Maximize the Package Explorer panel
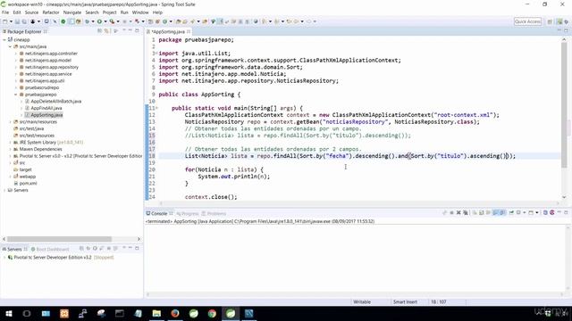Viewport: 572px width, 321px height. (x=137, y=31)
